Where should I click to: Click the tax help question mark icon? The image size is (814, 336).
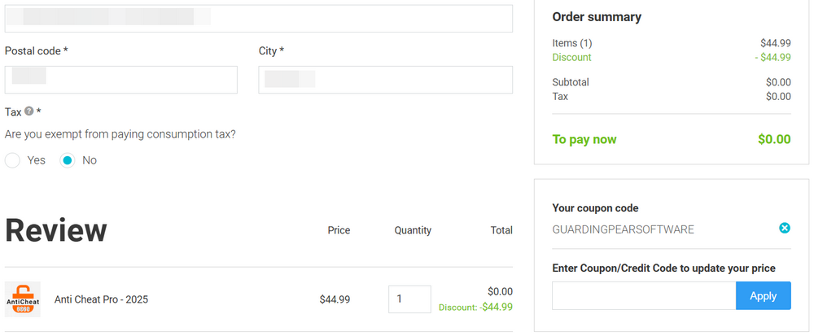tap(29, 111)
